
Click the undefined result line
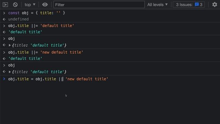[18, 19]
